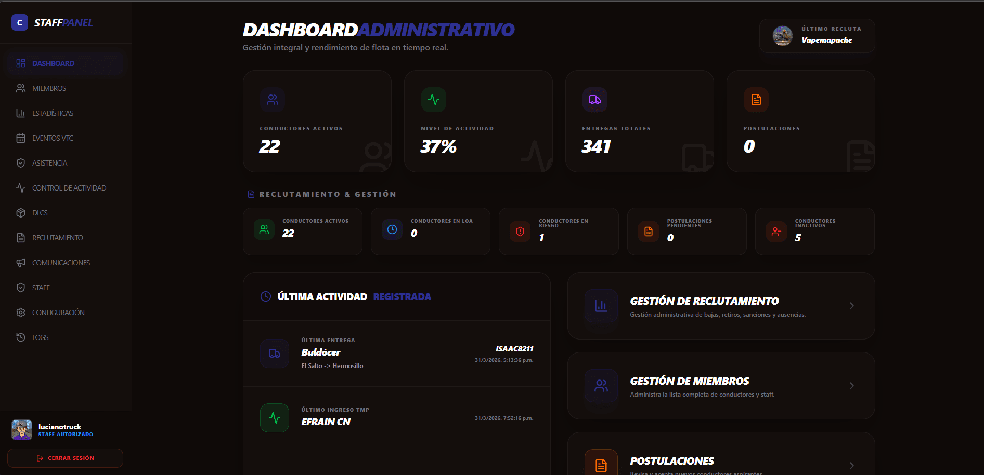Open Asistencia with its shield icon
Screen dimensions: 984x475
21,162
